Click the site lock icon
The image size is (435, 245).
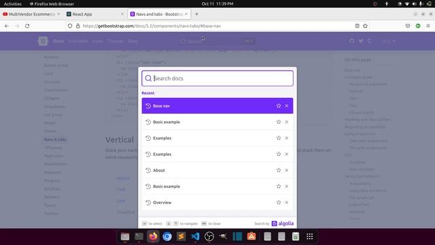(78, 26)
